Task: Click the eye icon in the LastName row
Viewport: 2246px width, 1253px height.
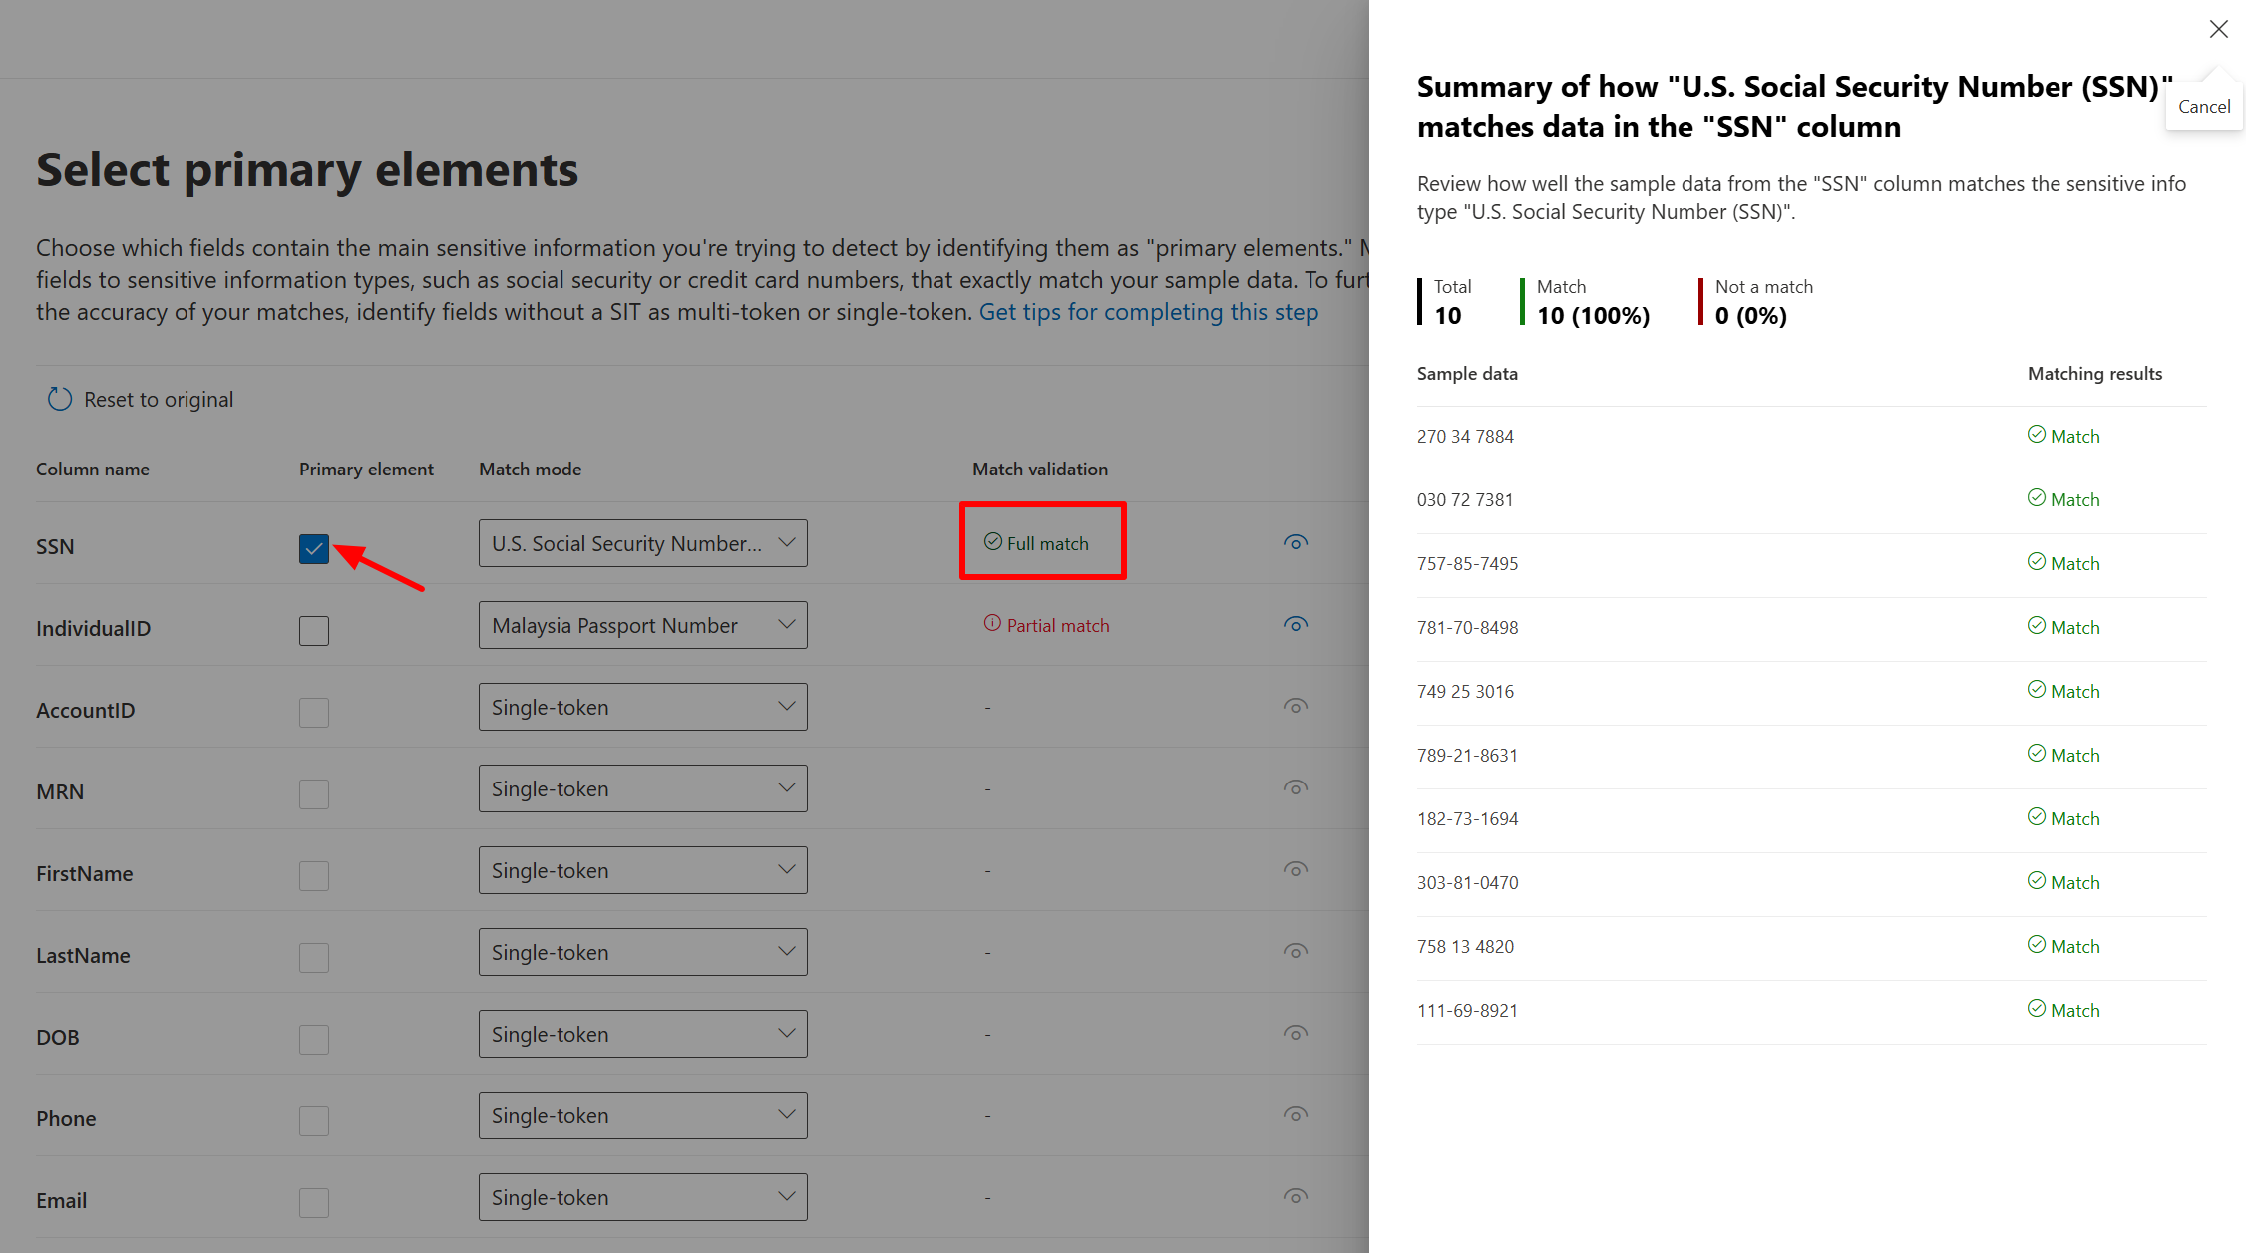Action: pos(1295,951)
